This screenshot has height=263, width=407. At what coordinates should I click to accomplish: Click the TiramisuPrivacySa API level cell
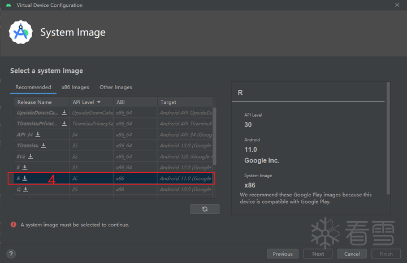pos(92,124)
